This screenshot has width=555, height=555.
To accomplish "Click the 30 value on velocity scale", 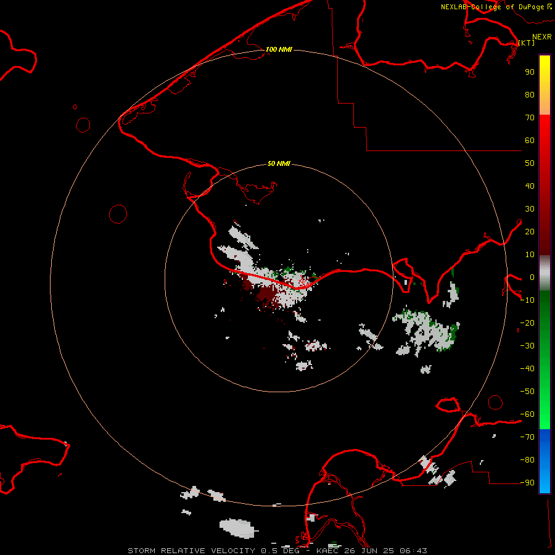I will 530,209.
